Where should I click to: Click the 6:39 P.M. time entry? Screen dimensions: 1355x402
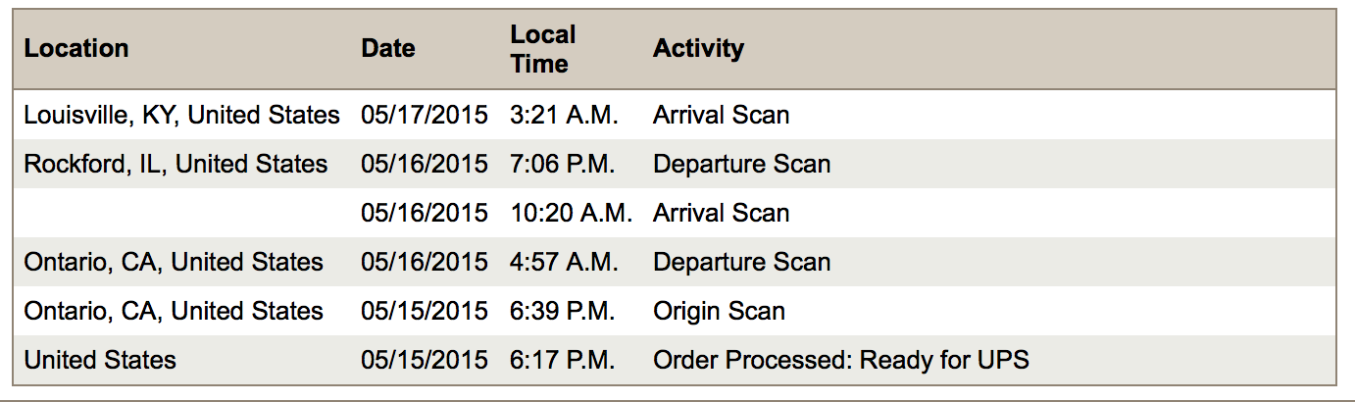click(563, 311)
